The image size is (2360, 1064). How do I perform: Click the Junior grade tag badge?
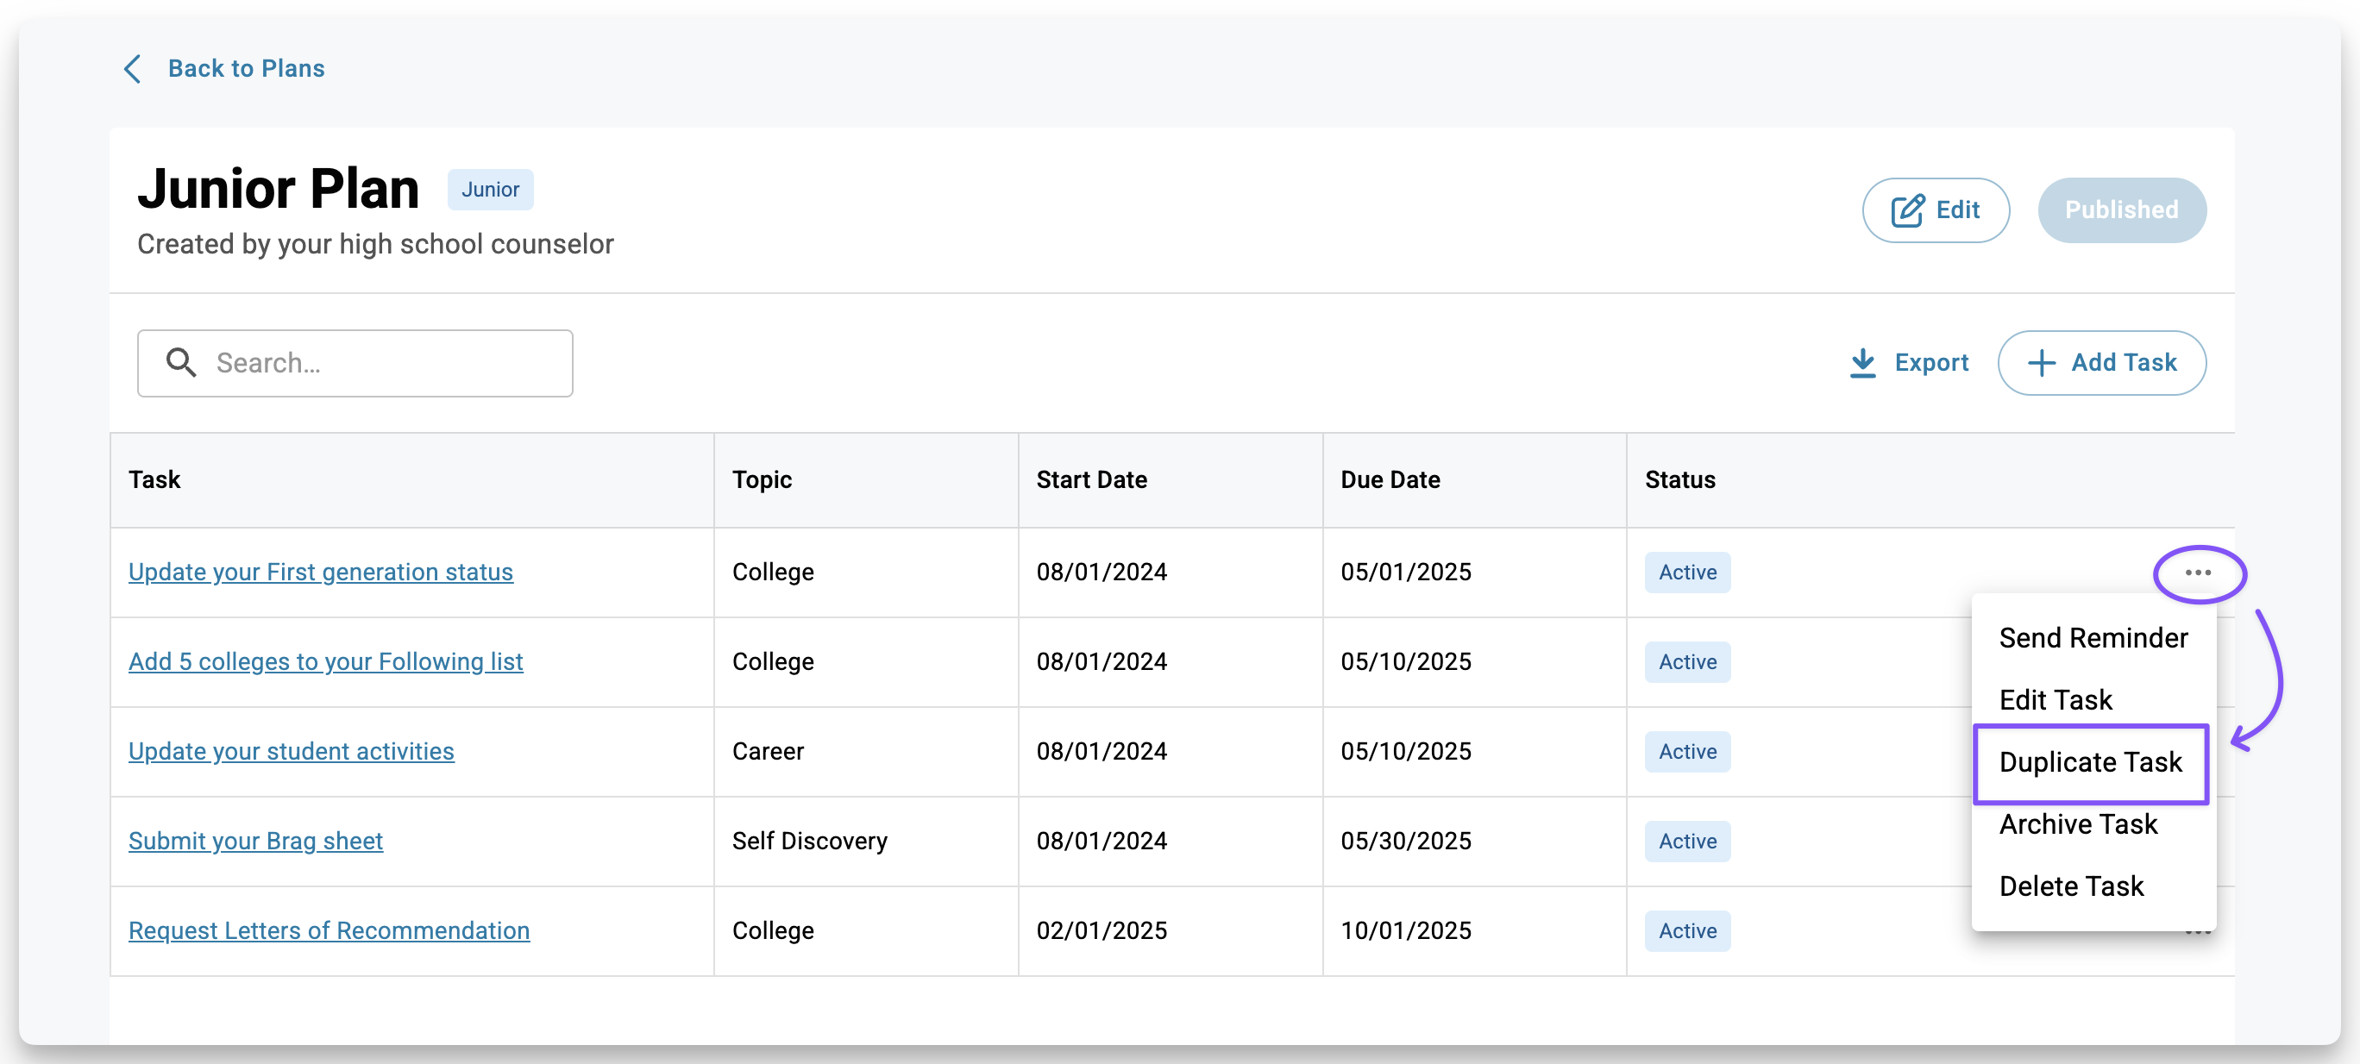490,190
